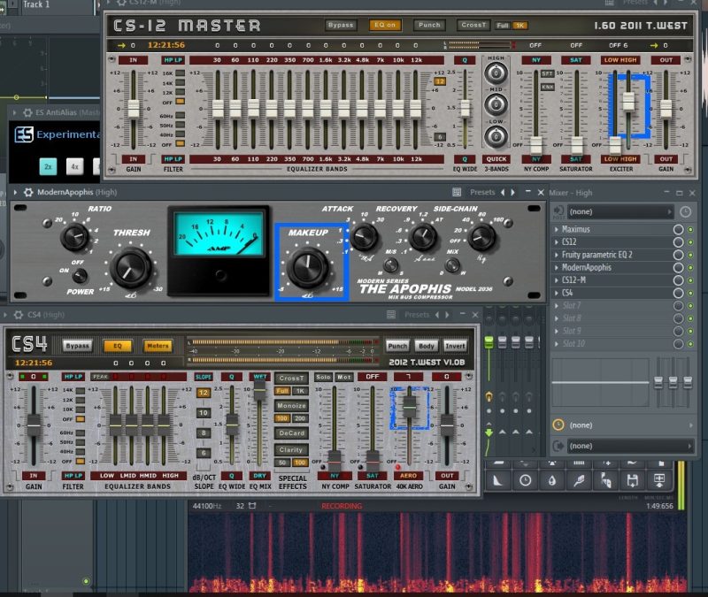Click the water droplet icon
708x597 pixels.
pyautogui.click(x=551, y=480)
